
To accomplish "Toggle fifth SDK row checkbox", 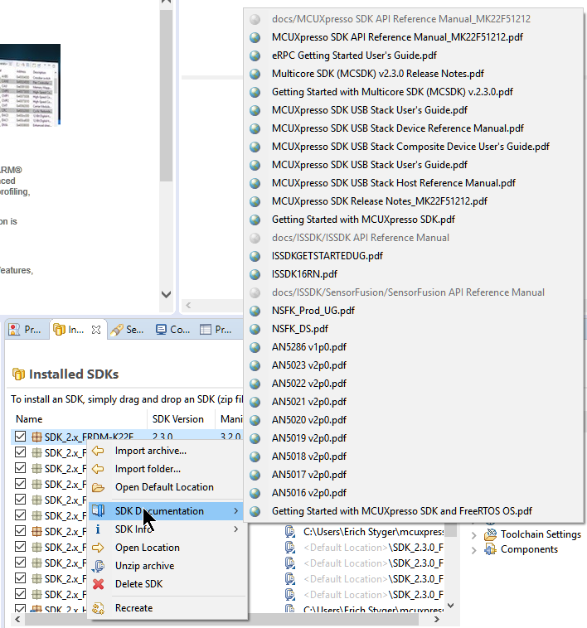I will (x=20, y=500).
